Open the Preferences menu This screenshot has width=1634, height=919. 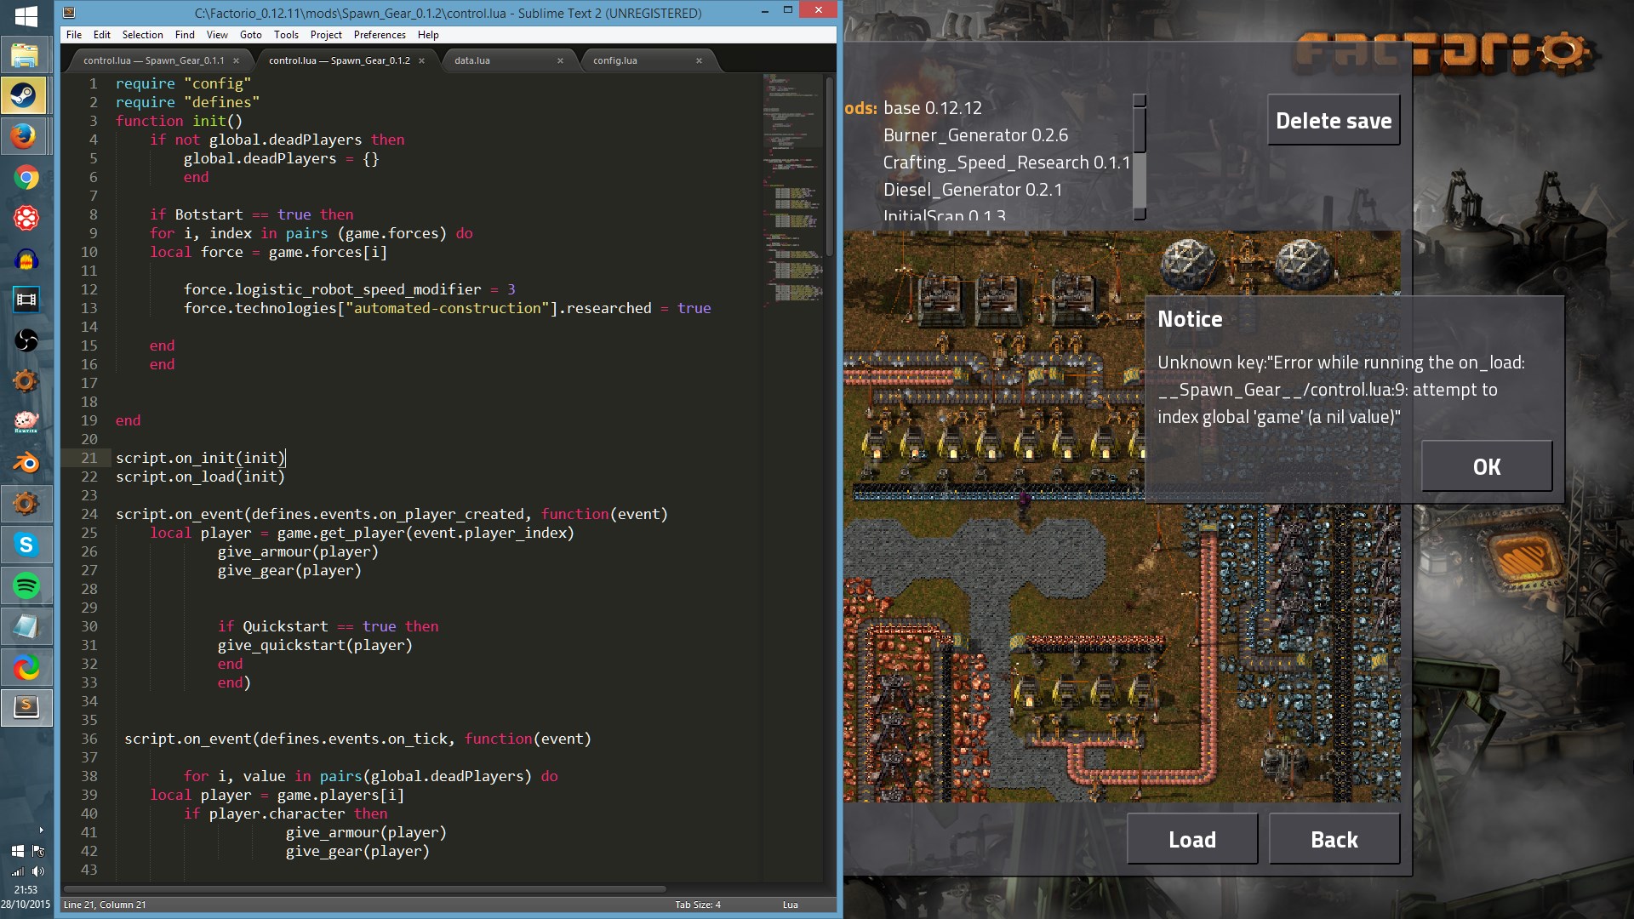click(x=380, y=35)
